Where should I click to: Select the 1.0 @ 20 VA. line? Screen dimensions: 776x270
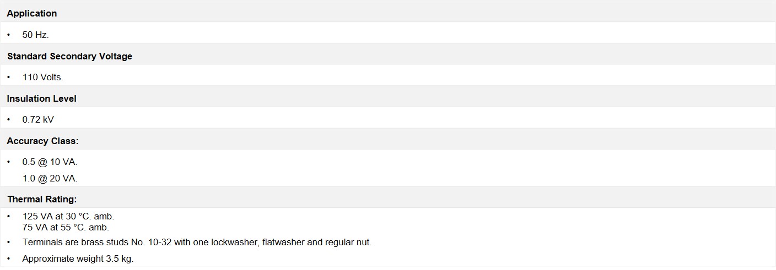click(50, 178)
